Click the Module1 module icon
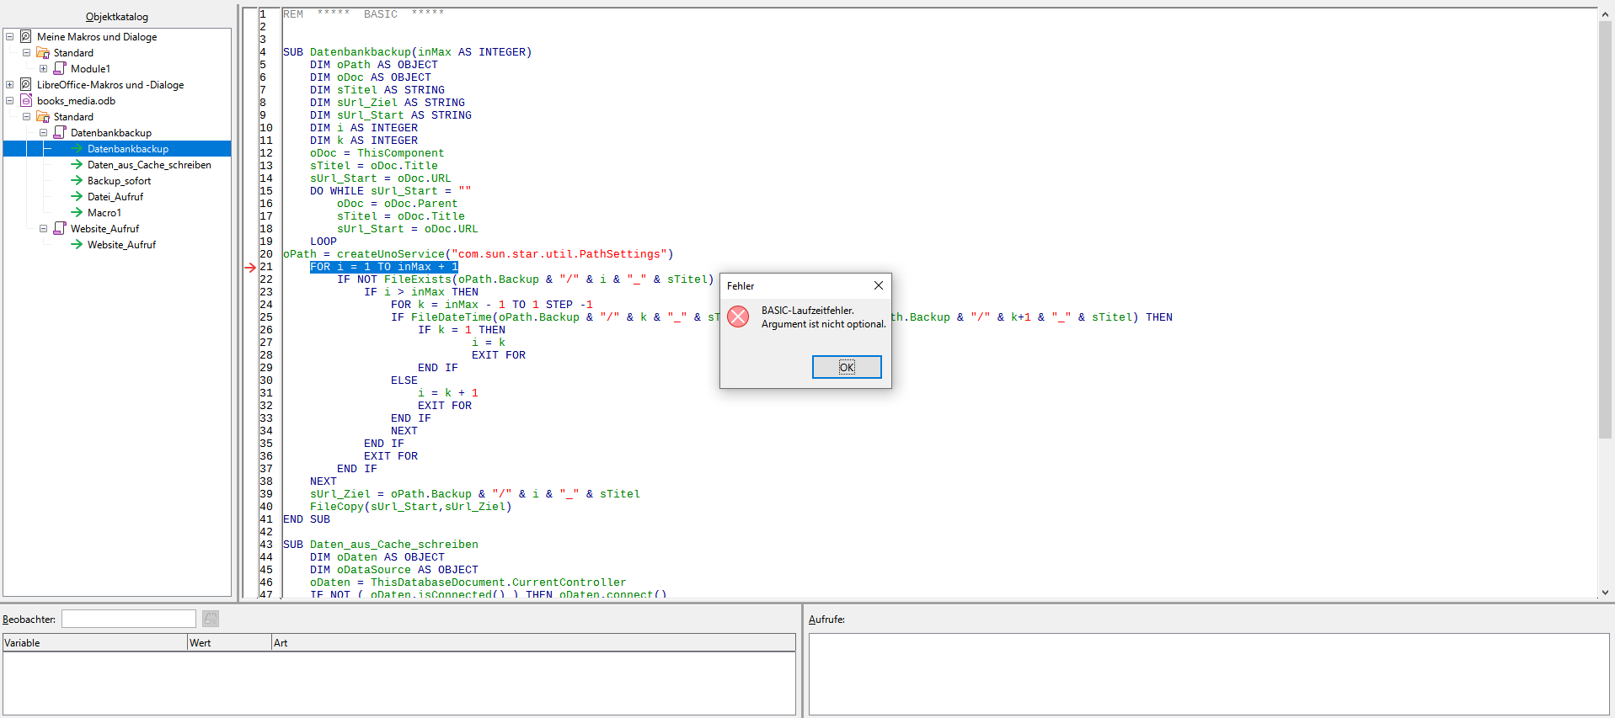 click(60, 69)
